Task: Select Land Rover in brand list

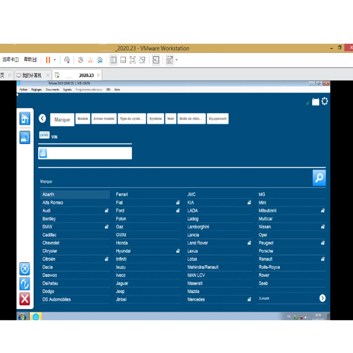Action: 219,243
